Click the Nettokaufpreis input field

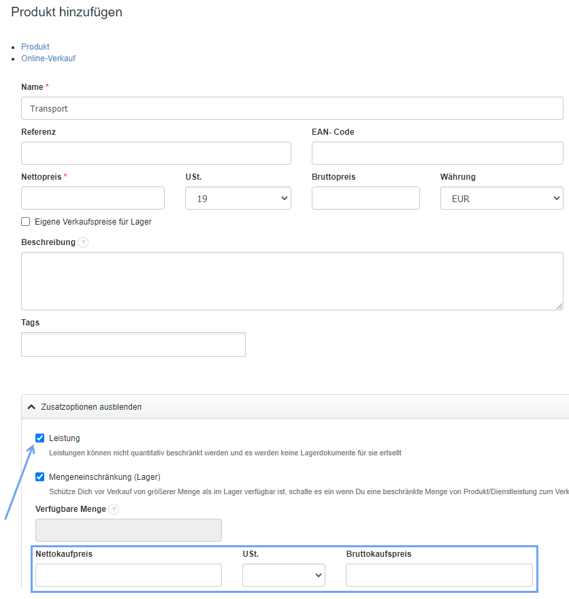point(129,575)
